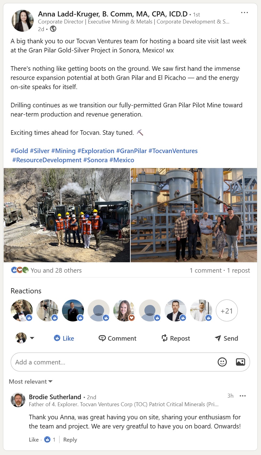Screen dimensions: 261x455
Task: Toggle the Like reaction on the post
Action: [x=64, y=338]
